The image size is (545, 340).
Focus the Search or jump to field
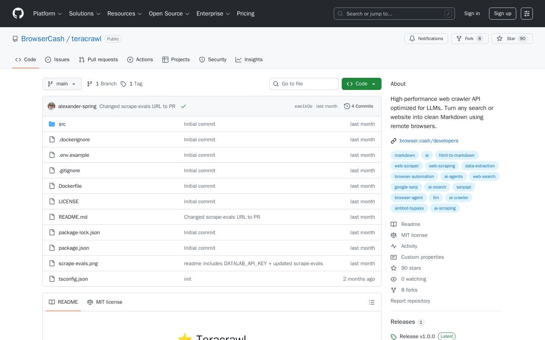tap(394, 14)
